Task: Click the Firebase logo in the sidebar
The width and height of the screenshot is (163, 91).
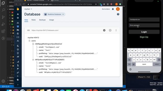Action: coord(18,9)
